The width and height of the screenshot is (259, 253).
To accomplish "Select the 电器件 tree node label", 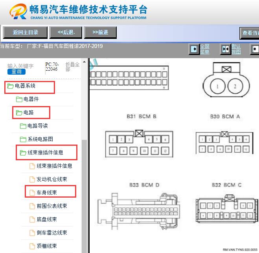I will coord(31,99).
